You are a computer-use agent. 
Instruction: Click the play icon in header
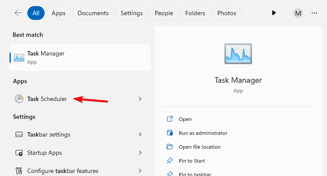[x=274, y=13]
